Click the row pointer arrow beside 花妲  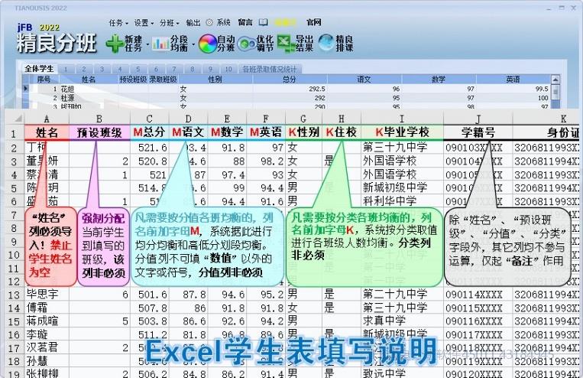coord(26,89)
